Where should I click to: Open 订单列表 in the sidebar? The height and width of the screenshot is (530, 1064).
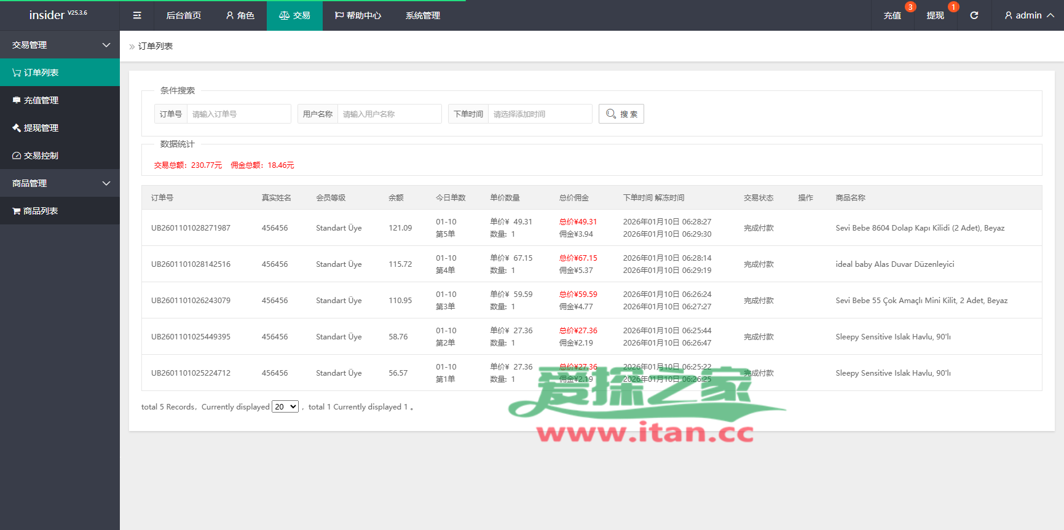[x=60, y=73]
